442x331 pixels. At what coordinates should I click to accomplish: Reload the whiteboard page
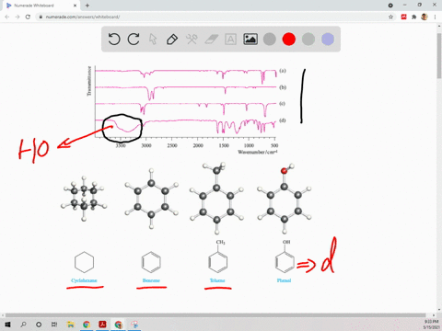coord(28,17)
